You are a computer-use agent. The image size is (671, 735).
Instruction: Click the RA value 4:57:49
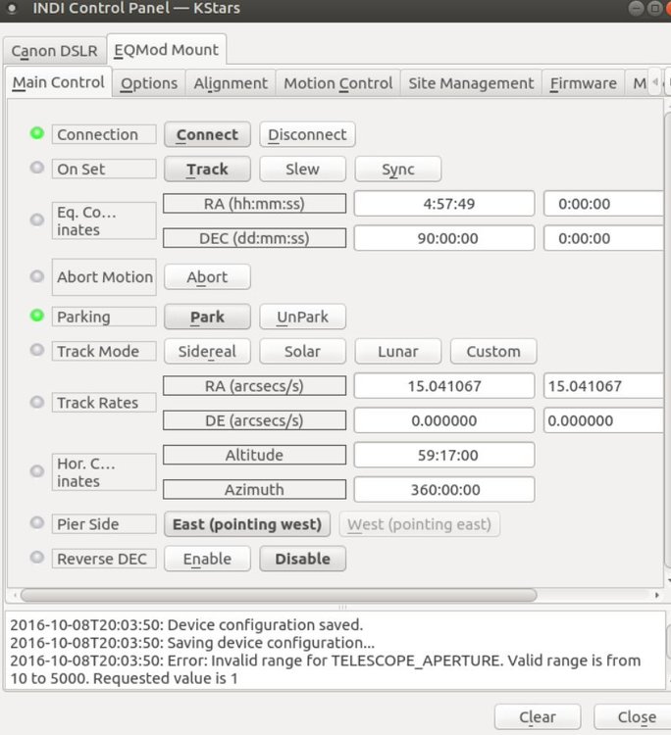(x=444, y=204)
